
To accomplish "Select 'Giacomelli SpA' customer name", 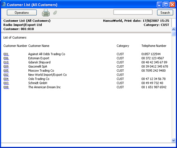I will coord(37,67).
